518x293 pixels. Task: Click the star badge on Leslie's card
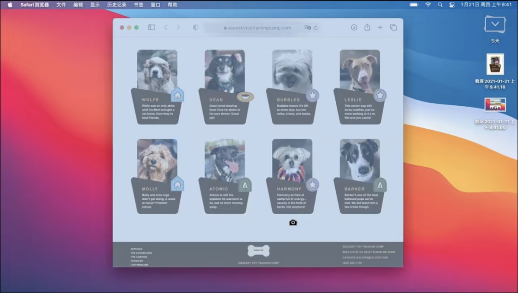click(380, 96)
